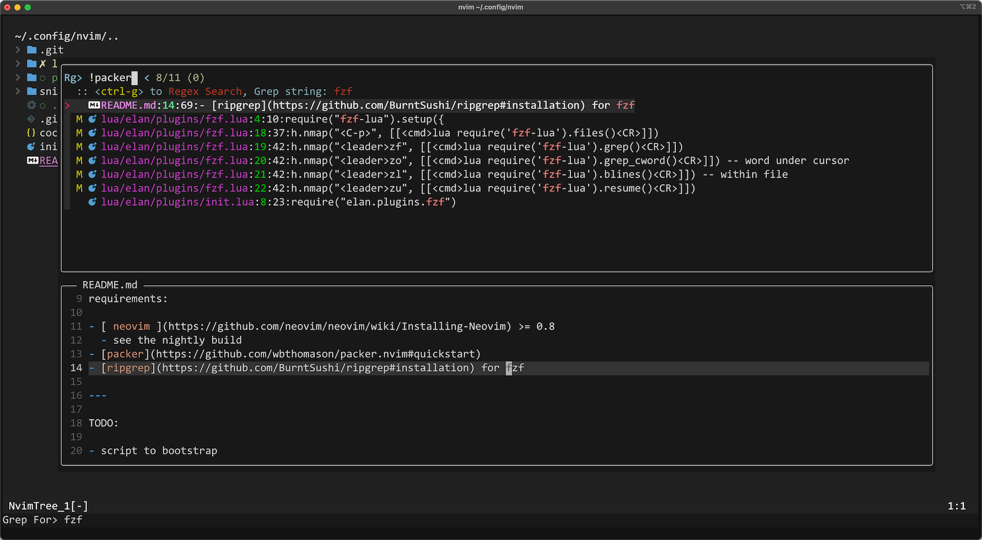Click the 8/11 match counter
Viewport: 982px width, 540px height.
click(168, 78)
